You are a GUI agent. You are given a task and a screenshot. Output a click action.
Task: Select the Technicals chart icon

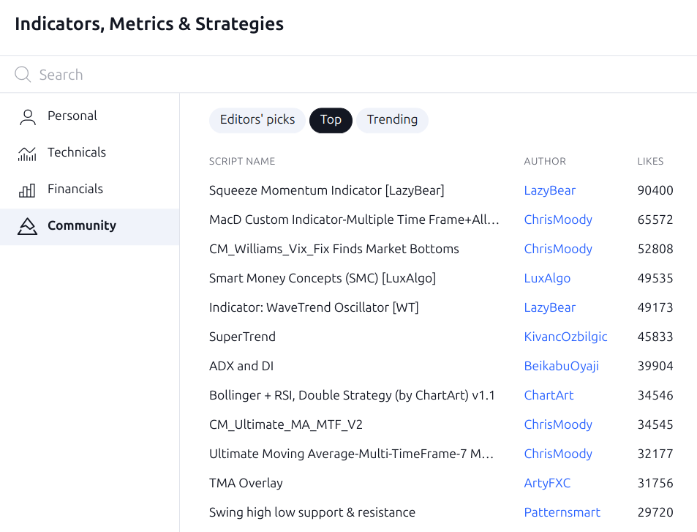click(x=27, y=152)
